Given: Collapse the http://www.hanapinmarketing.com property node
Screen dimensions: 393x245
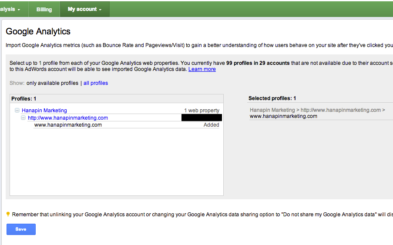Looking at the screenshot, I should (23, 117).
